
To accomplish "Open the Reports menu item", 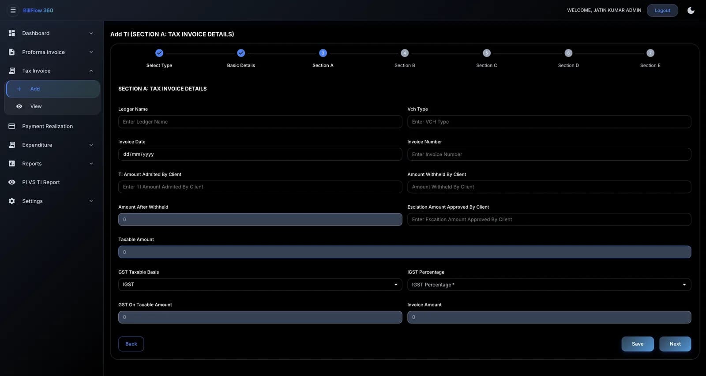I will point(52,163).
